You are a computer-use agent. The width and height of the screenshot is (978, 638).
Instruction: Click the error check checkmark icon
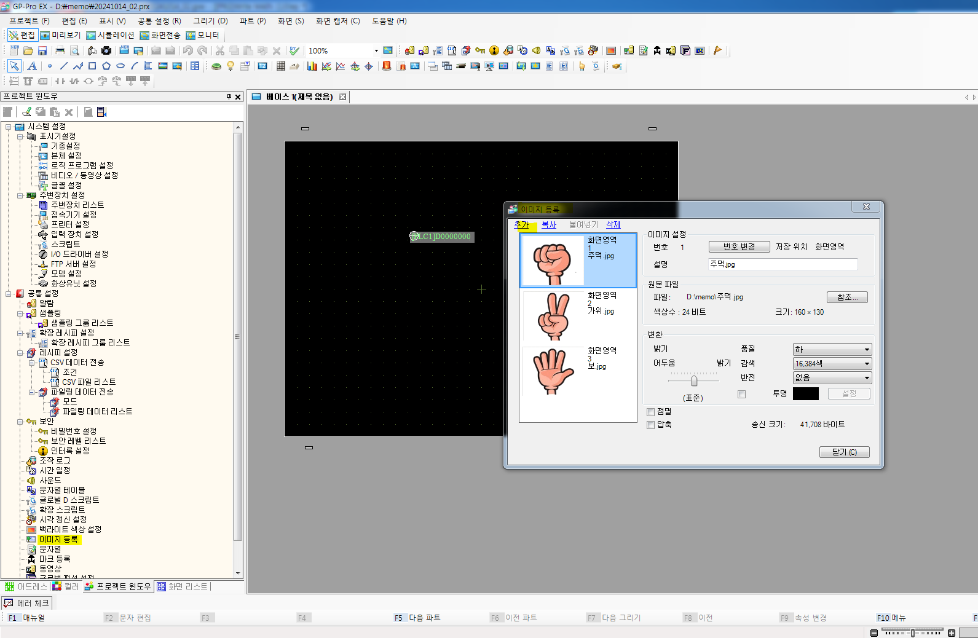tap(294, 50)
